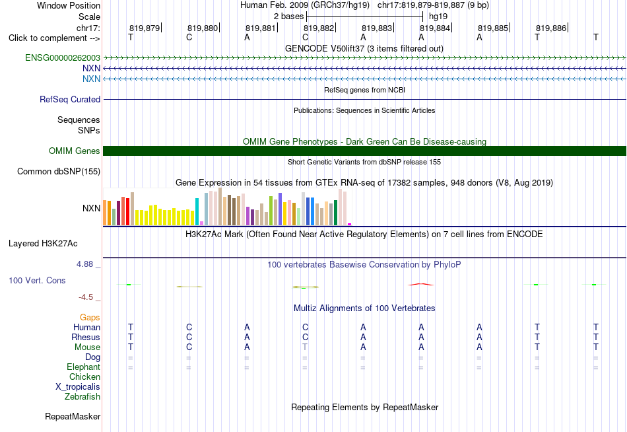The width and height of the screenshot is (627, 432).
Task: Open Short Genetic Variants from dbSNP title
Action: pyautogui.click(x=364, y=162)
